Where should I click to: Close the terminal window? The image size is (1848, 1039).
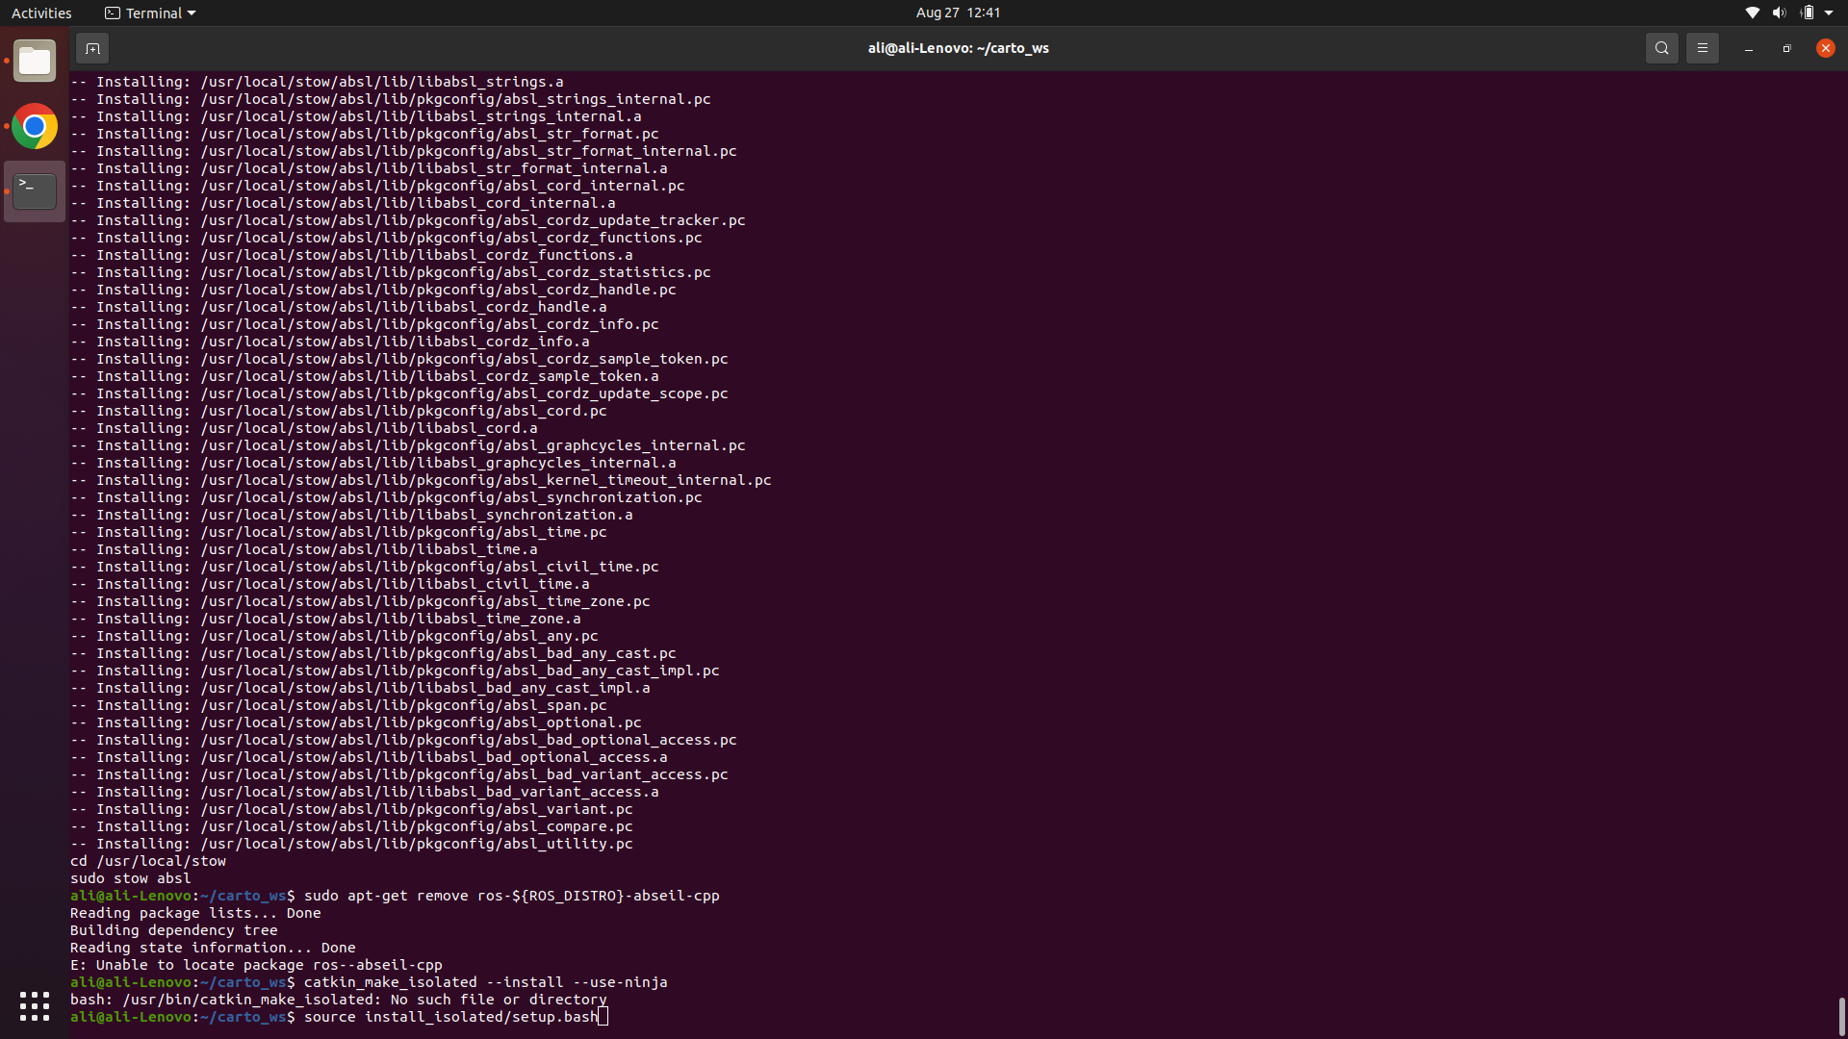(x=1825, y=48)
